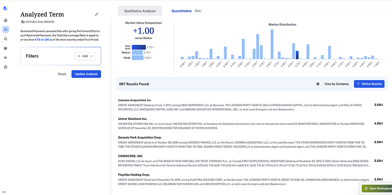
Task: Click the filter icon on Refine Results
Action: point(358,84)
